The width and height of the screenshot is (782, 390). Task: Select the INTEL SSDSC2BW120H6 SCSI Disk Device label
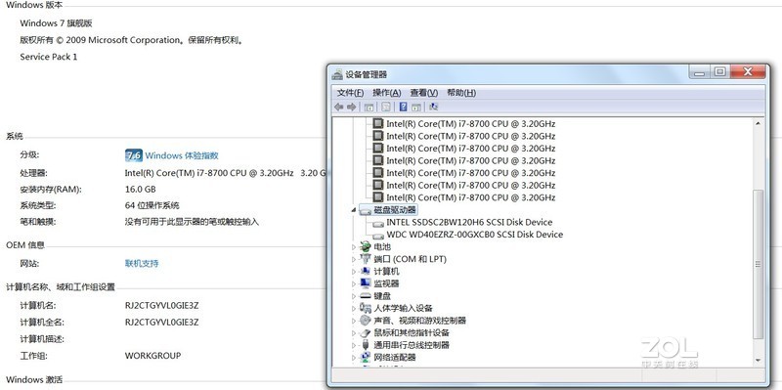pyautogui.click(x=469, y=223)
